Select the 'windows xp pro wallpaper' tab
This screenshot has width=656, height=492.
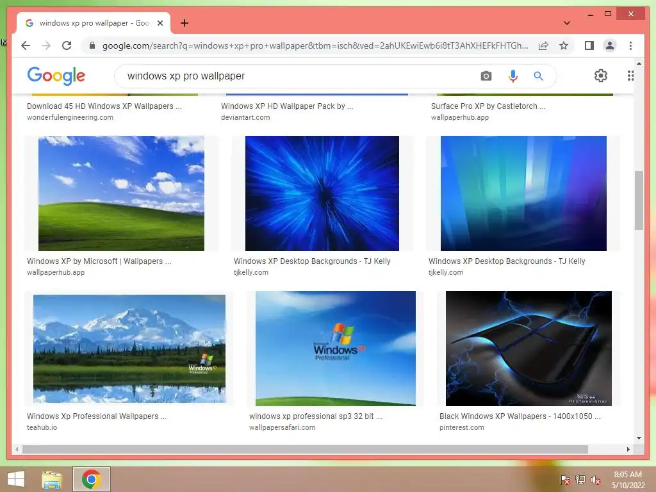[x=94, y=23]
